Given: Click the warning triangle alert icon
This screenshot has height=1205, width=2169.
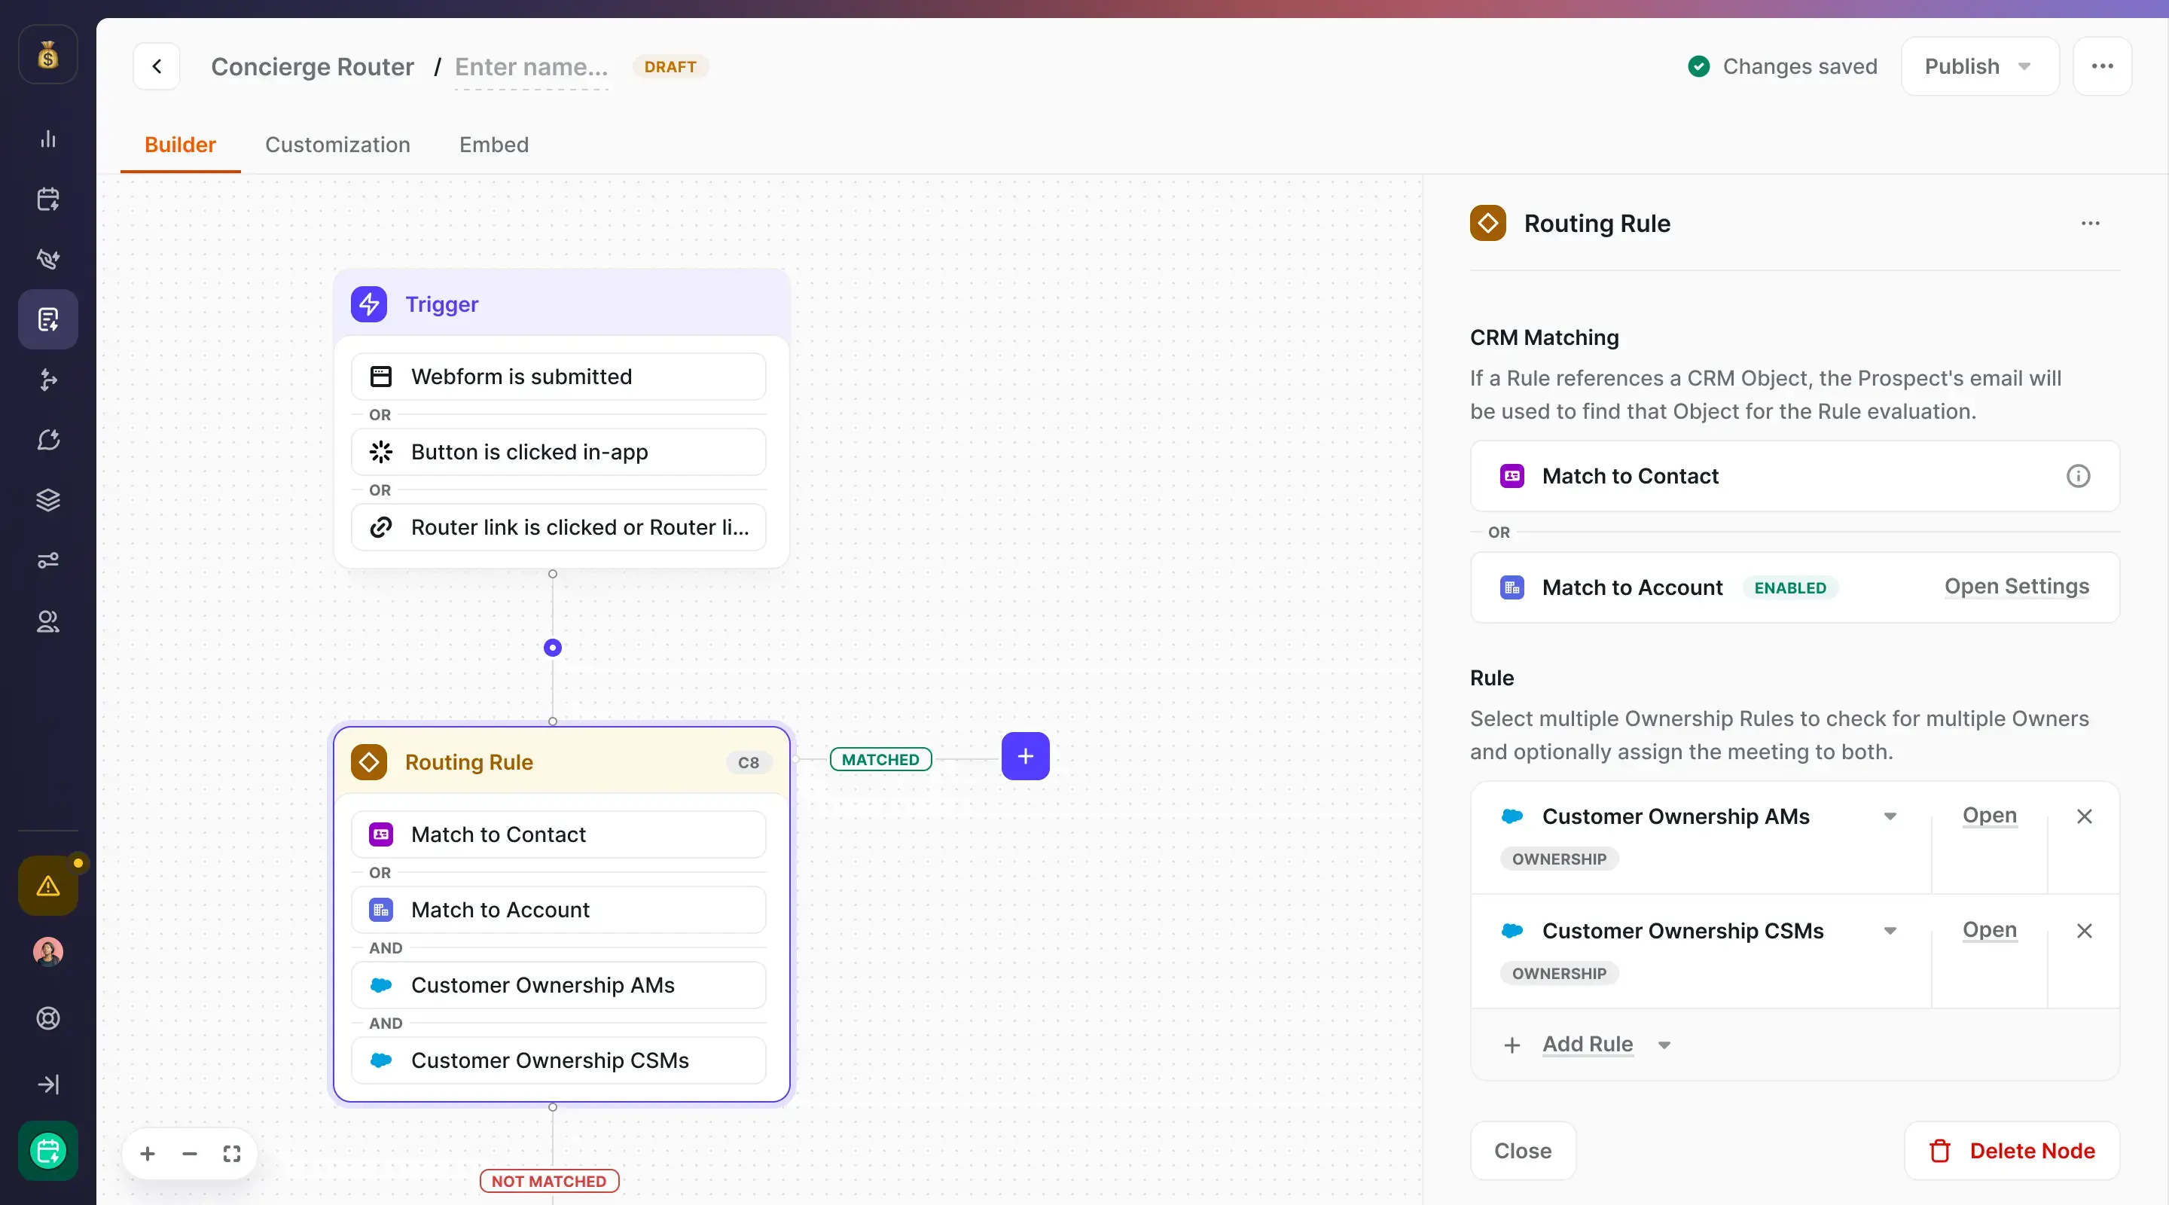Looking at the screenshot, I should click(48, 886).
